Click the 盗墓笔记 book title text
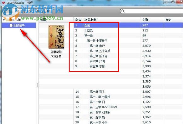This screenshot has width=183, height=124. [56, 52]
